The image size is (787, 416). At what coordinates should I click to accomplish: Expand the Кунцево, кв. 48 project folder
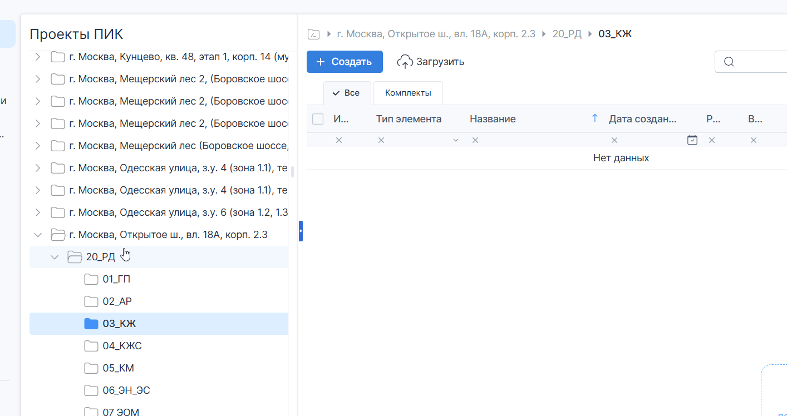coord(37,57)
